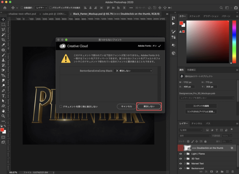Click the Home icon in options bar
Viewport: 239px width, 174px height.
pos(5,8)
